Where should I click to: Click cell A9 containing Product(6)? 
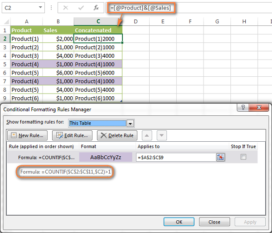27,98
